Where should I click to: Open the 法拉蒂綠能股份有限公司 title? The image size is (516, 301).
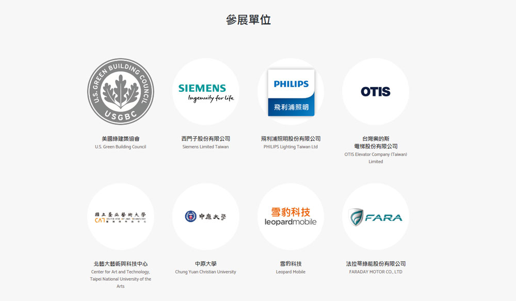coord(376,263)
